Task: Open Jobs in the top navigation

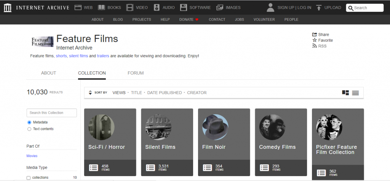Action: point(239,20)
